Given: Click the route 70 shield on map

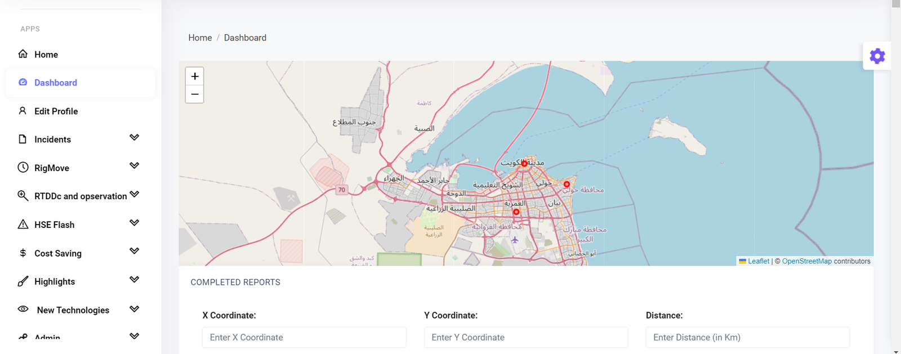Looking at the screenshot, I should point(341,190).
